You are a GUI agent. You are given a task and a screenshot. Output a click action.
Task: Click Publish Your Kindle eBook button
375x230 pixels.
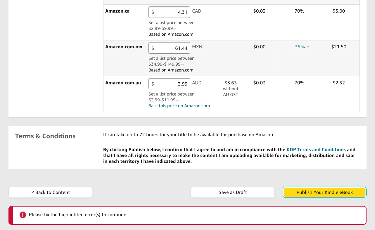tap(324, 192)
